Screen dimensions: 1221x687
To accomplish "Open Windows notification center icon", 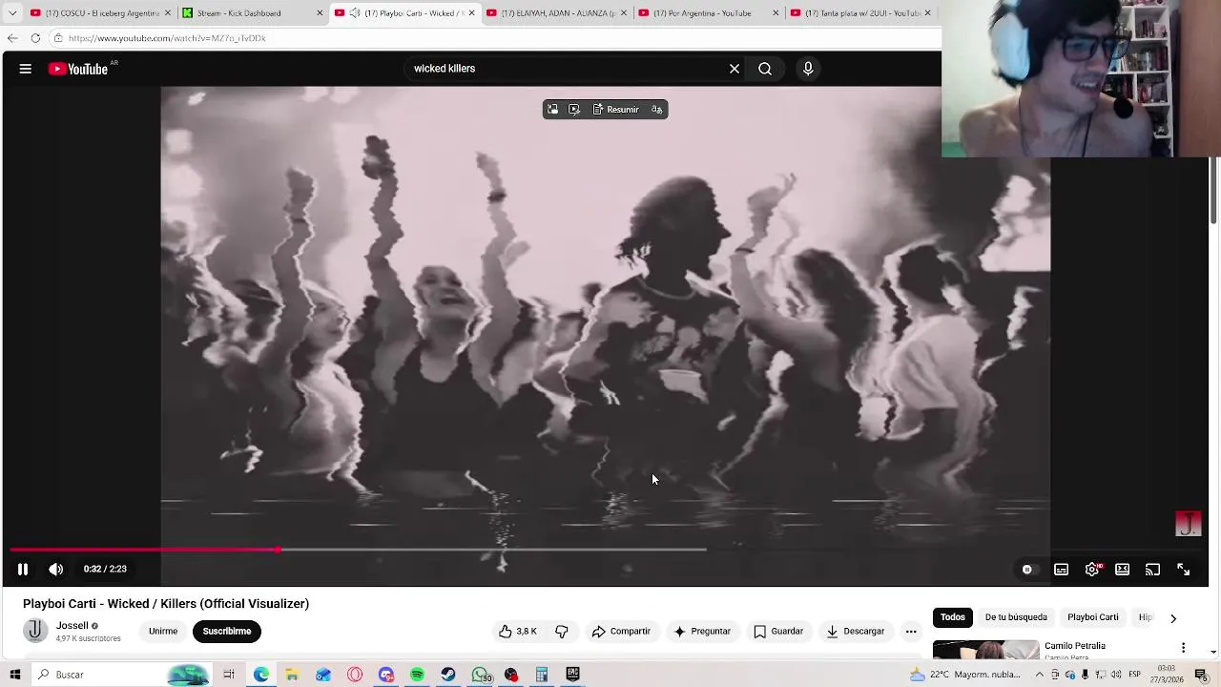I will tap(1201, 675).
